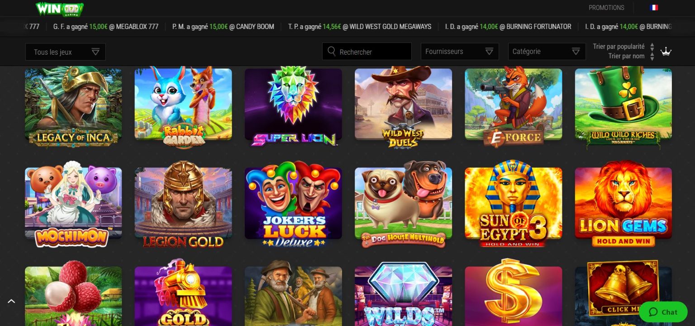Click the crown icon beside sort options

pos(666,52)
